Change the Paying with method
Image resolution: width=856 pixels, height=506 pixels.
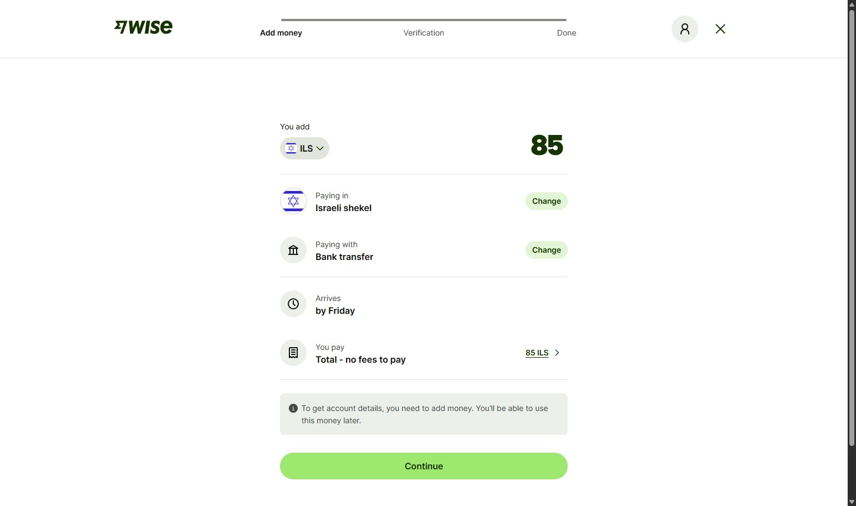tap(546, 250)
